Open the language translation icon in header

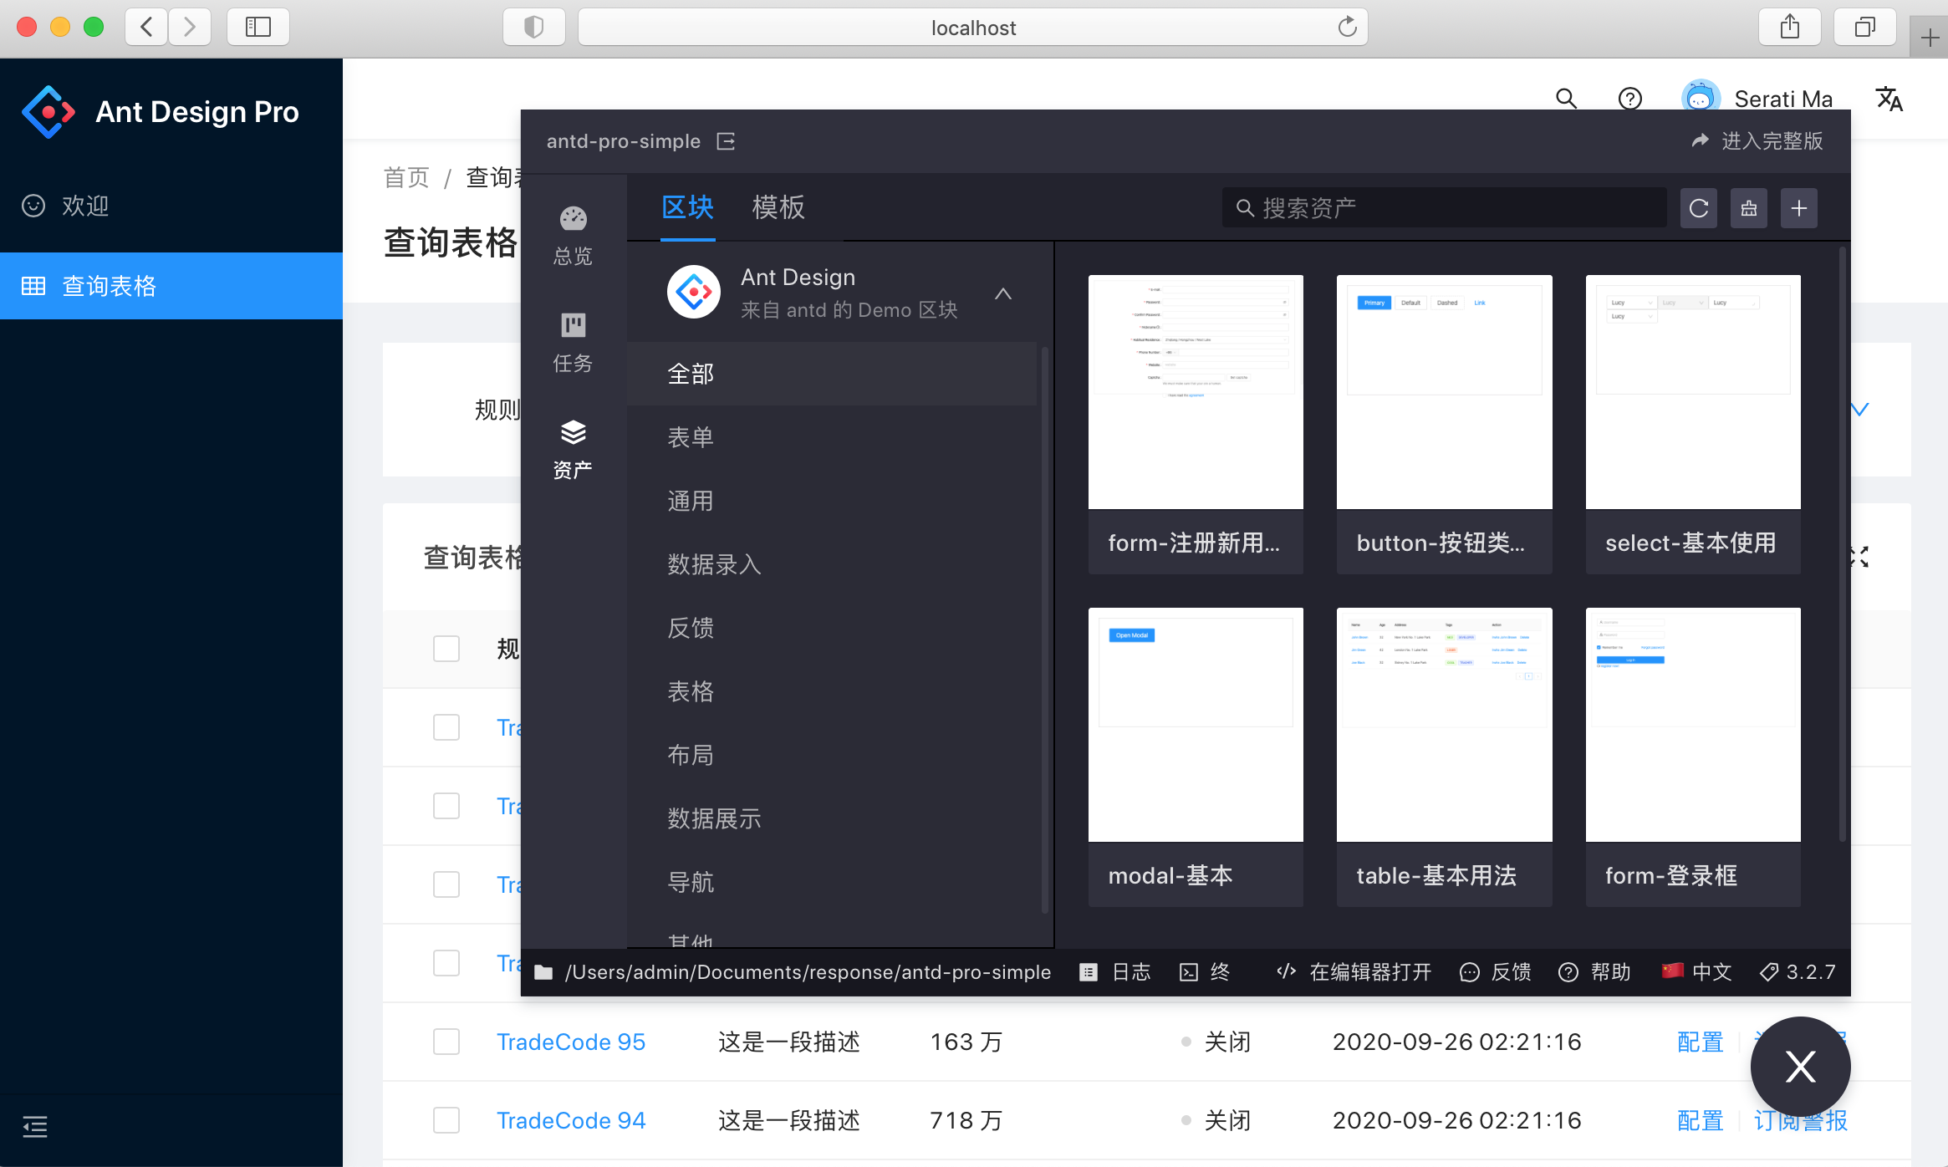pos(1889,99)
